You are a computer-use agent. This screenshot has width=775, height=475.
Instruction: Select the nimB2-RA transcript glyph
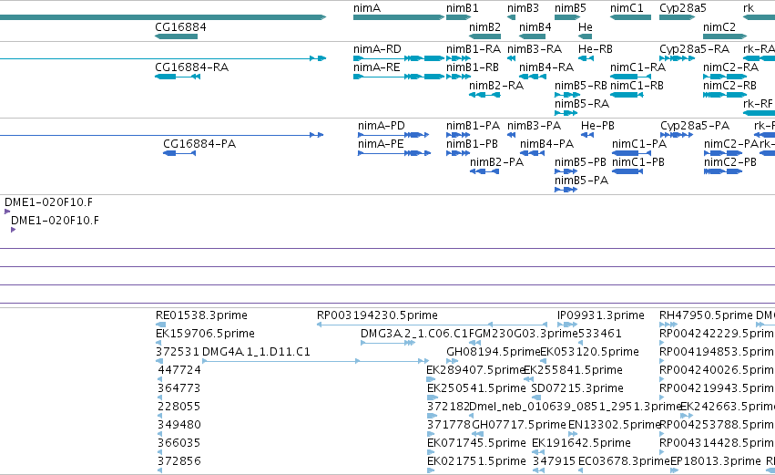click(484, 95)
